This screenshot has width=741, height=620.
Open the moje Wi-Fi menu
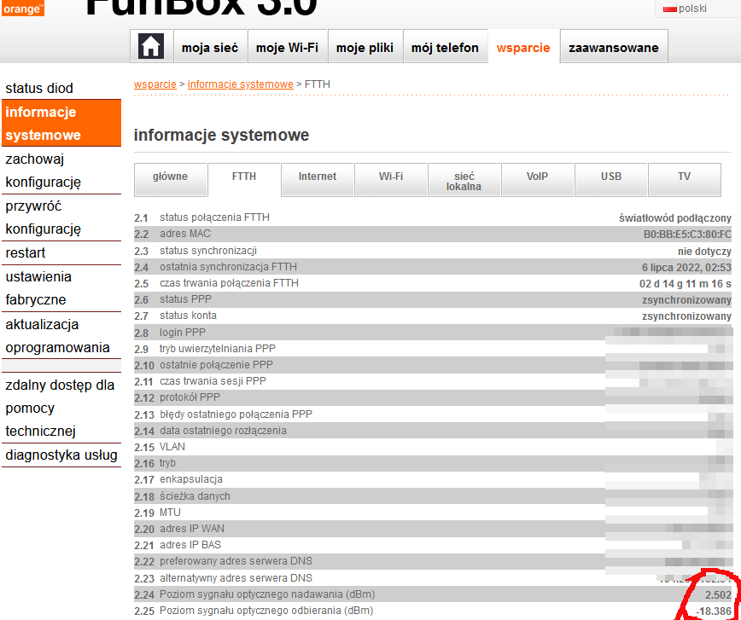[287, 48]
